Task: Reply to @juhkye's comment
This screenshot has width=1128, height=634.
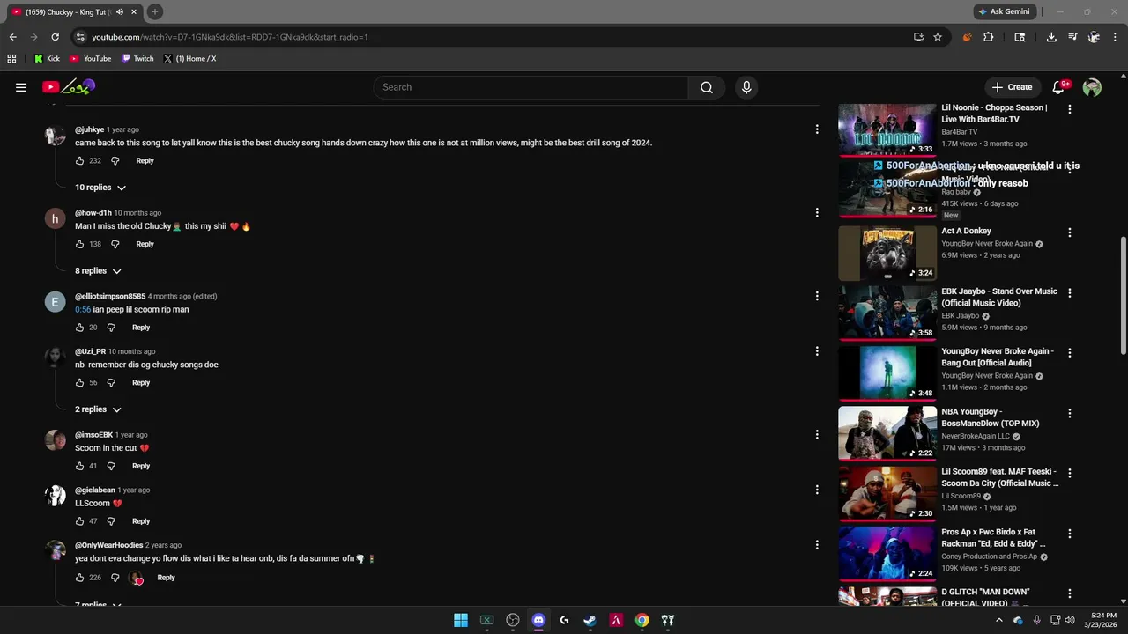Action: point(145,161)
